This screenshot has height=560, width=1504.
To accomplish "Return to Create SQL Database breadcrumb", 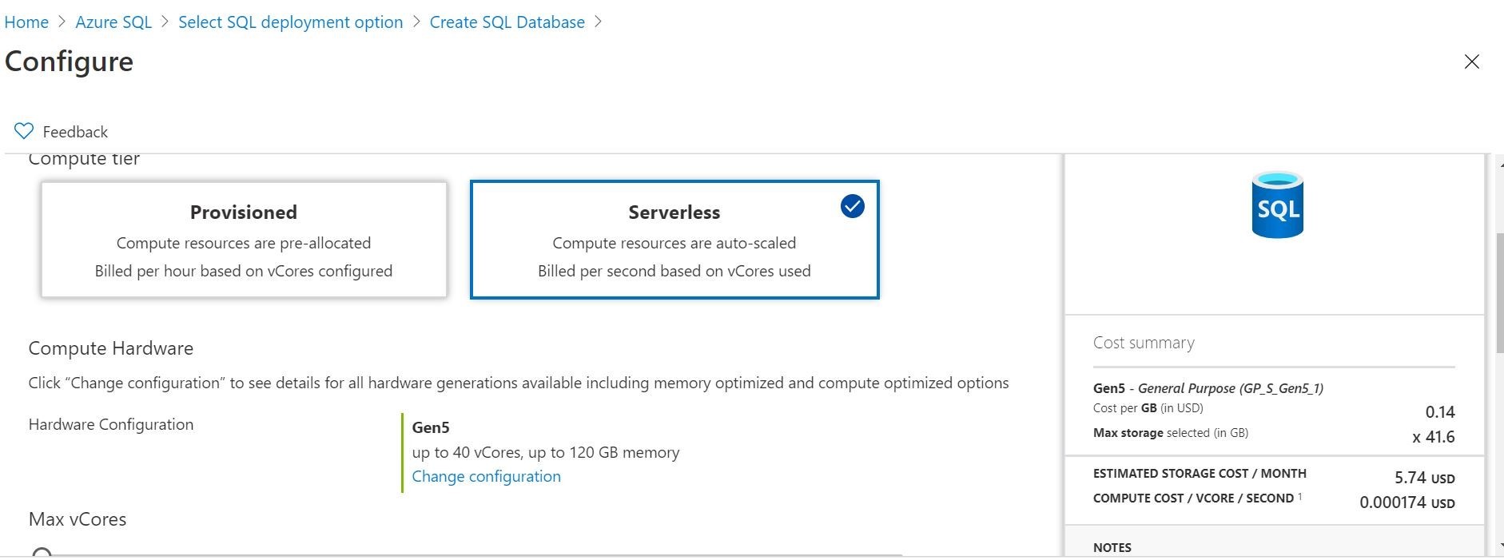I will click(507, 22).
